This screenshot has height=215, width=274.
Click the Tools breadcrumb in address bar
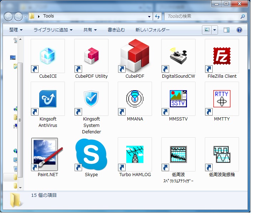pyautogui.click(x=49, y=16)
